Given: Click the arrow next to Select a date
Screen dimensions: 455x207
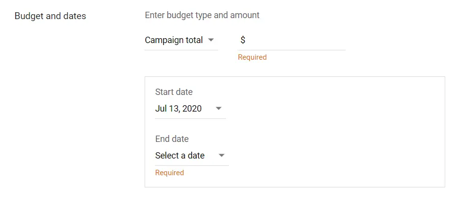Looking at the screenshot, I should [x=222, y=156].
